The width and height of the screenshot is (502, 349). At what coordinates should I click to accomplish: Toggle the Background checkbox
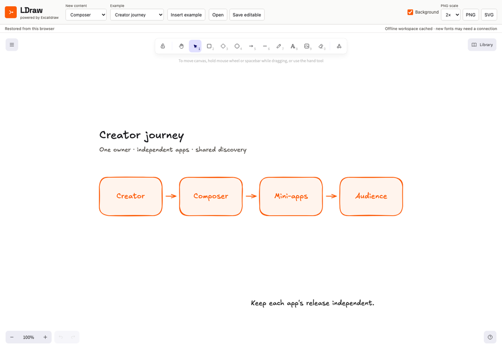410,12
